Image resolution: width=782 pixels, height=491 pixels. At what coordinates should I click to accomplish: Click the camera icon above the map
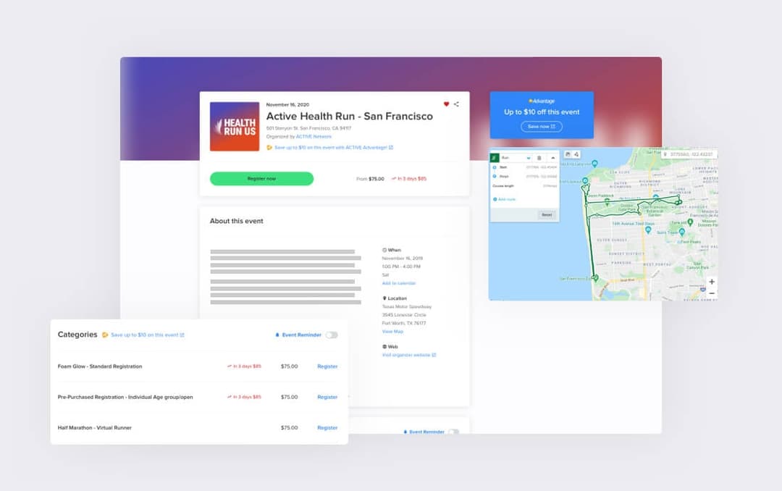(569, 154)
